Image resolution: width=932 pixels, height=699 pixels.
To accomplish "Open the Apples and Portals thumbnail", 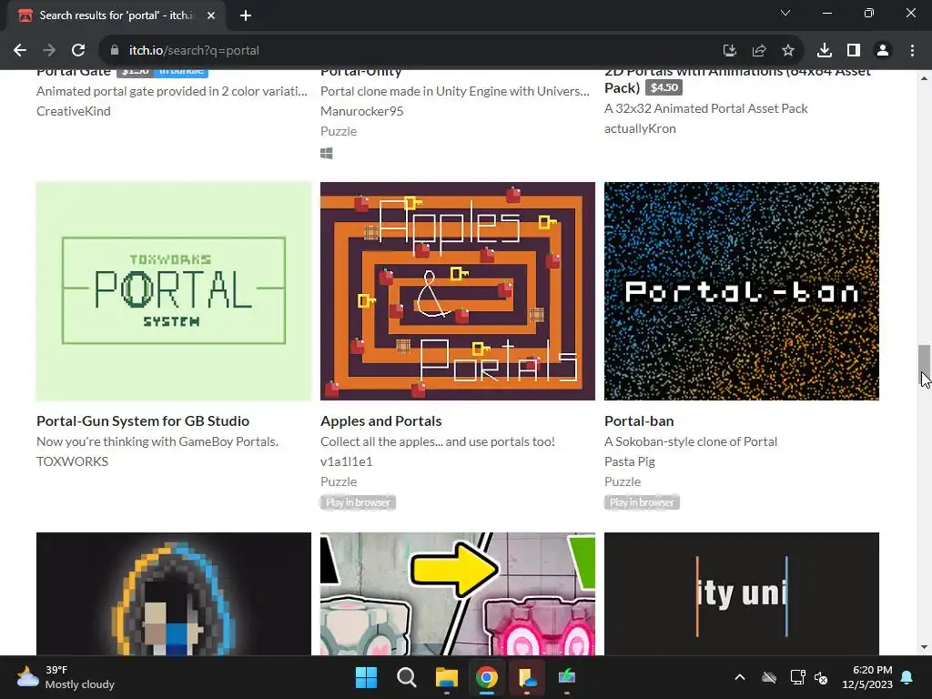I will click(x=458, y=291).
